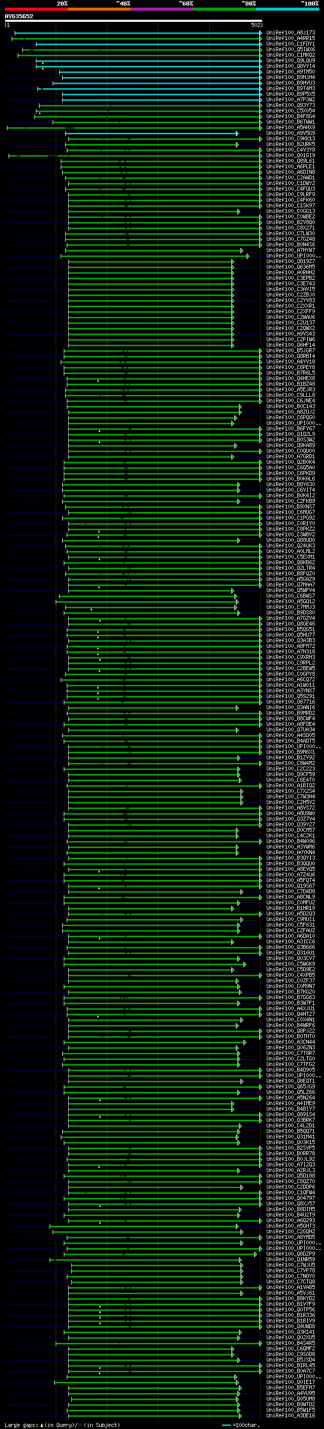Select the UniRef100_B4U2T9 label

[x=291, y=1215]
